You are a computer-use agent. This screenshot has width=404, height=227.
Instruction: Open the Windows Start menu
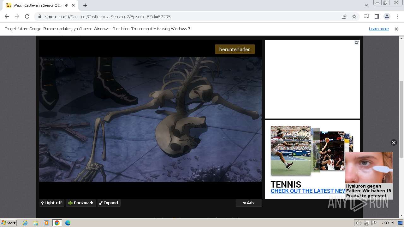pos(9,223)
